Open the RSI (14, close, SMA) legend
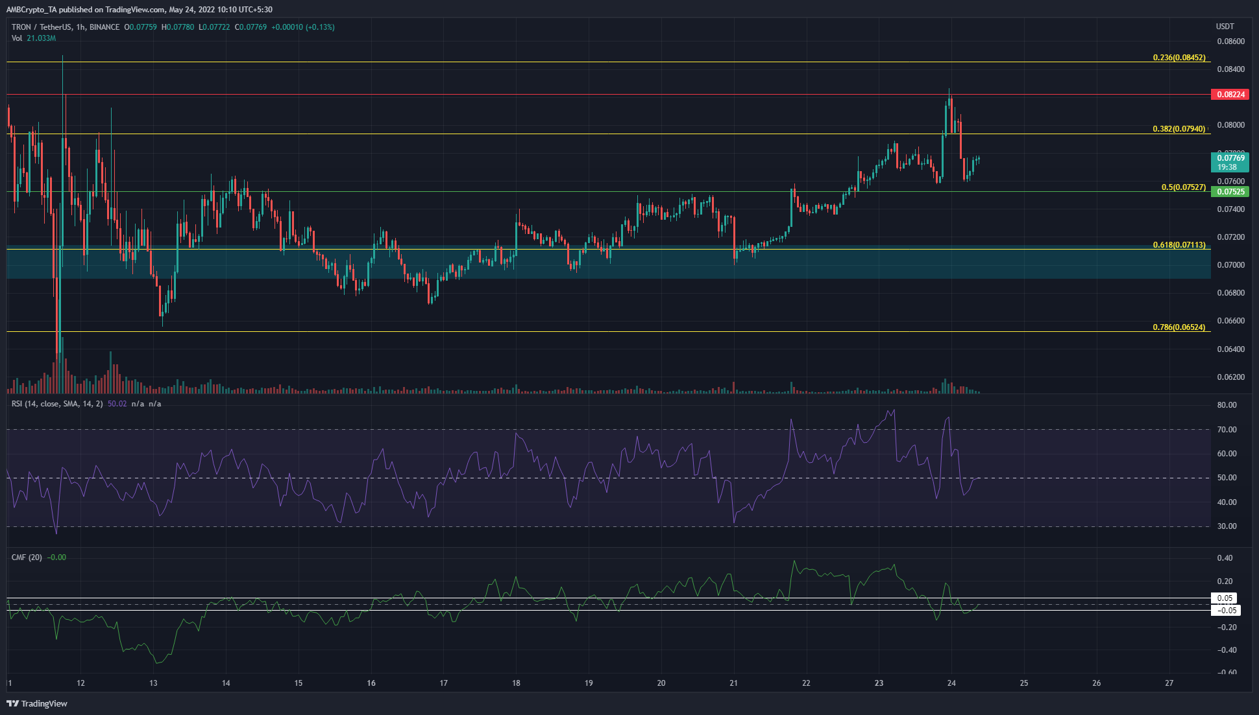This screenshot has width=1259, height=715. (x=57, y=404)
